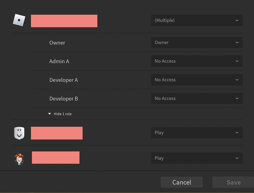Open Developer B access dropdown
The image size is (254, 193).
coord(197,99)
